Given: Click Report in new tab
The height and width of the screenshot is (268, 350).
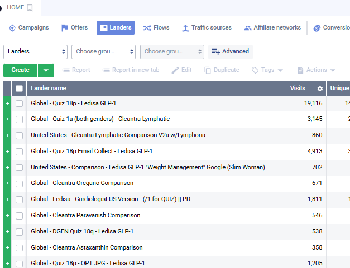Looking at the screenshot, I should (131, 70).
